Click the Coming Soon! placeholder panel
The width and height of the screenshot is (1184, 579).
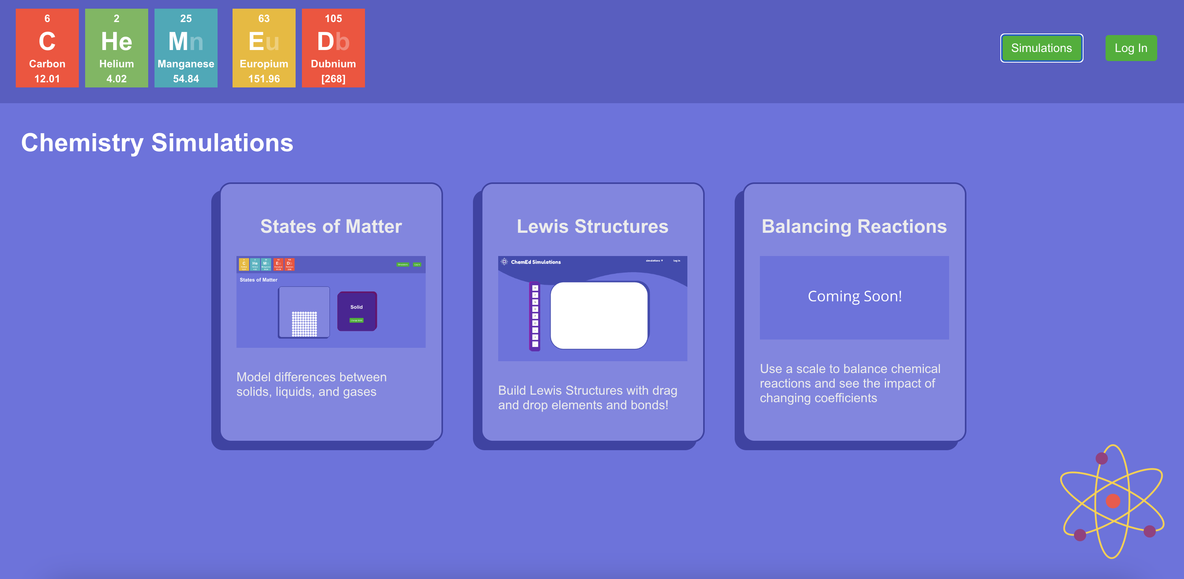point(854,297)
